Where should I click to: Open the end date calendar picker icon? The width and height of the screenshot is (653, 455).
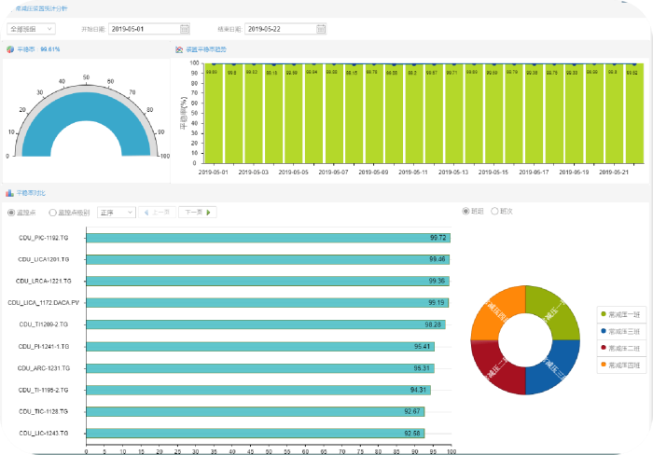[321, 29]
